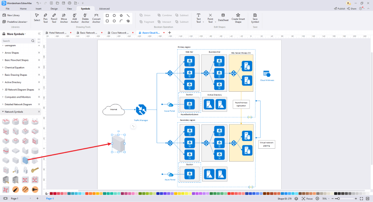Screen dimensions: 373x202
Task: Click Create Smart Shape
Action: [x=238, y=18]
